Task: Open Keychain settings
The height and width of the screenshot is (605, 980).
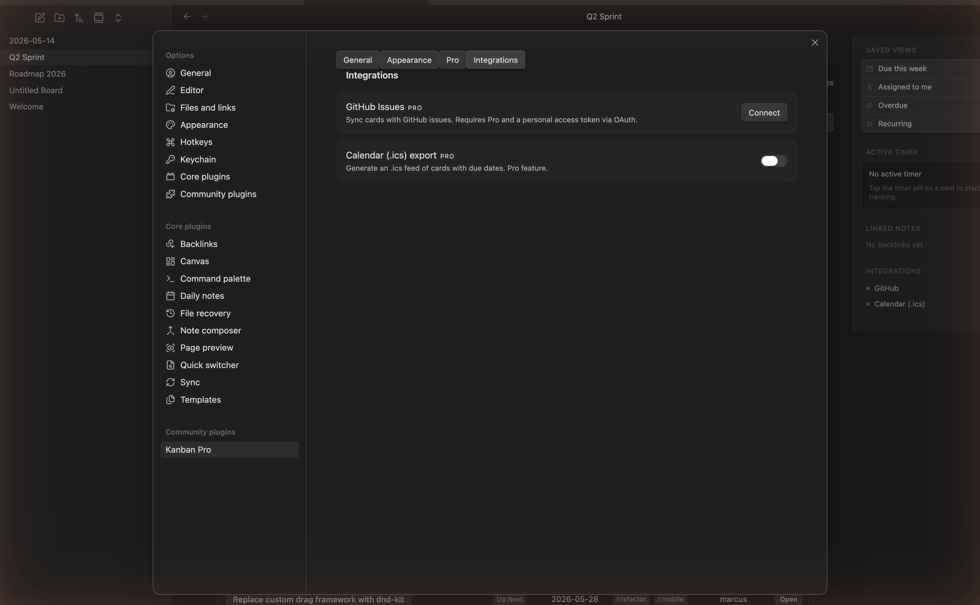Action: click(x=229, y=159)
